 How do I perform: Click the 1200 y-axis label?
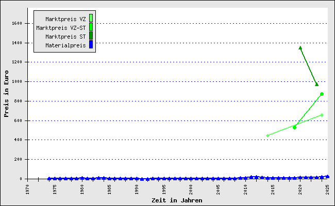tap(17, 62)
